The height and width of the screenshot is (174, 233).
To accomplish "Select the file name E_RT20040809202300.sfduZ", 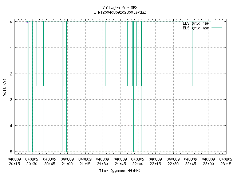I will 120,12.
